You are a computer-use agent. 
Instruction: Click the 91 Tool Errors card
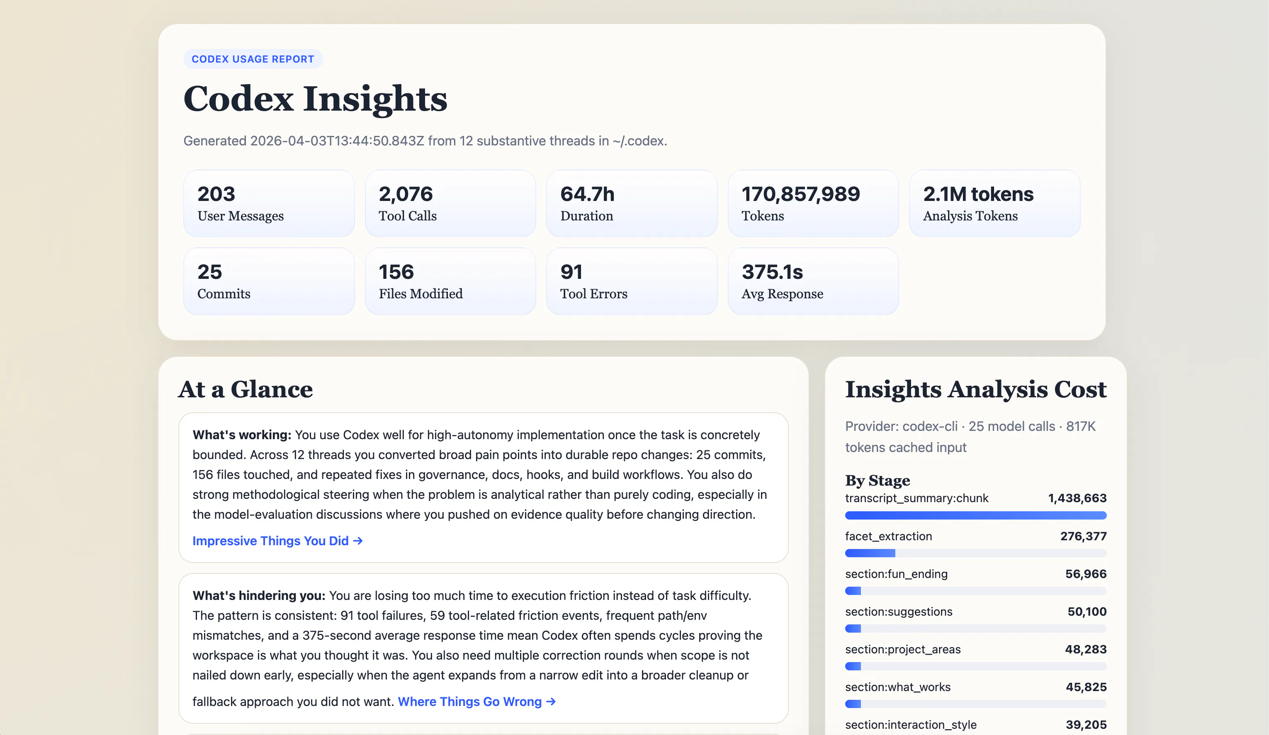coord(632,281)
